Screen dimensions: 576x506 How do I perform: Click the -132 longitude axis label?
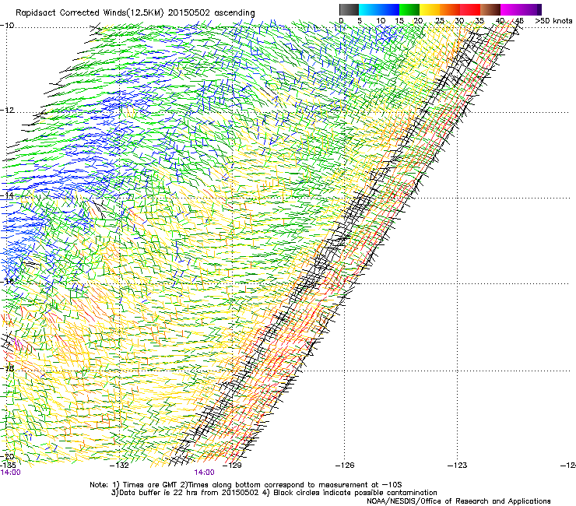[x=119, y=466]
